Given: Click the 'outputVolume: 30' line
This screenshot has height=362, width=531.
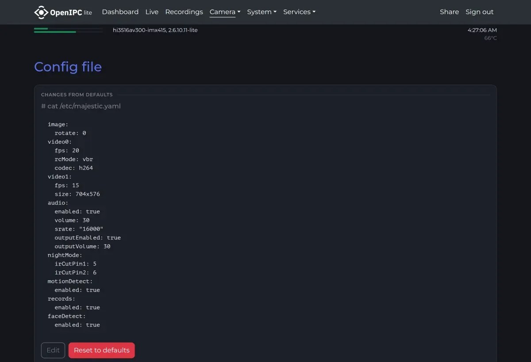Looking at the screenshot, I should point(83,246).
